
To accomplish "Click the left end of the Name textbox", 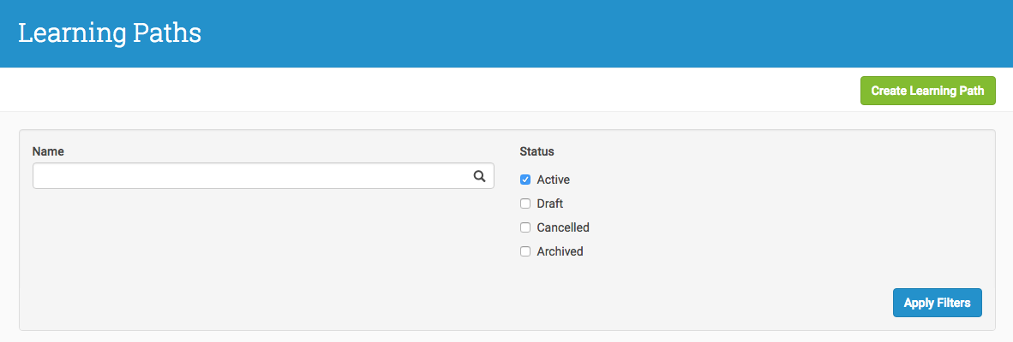I will pyautogui.click(x=45, y=176).
